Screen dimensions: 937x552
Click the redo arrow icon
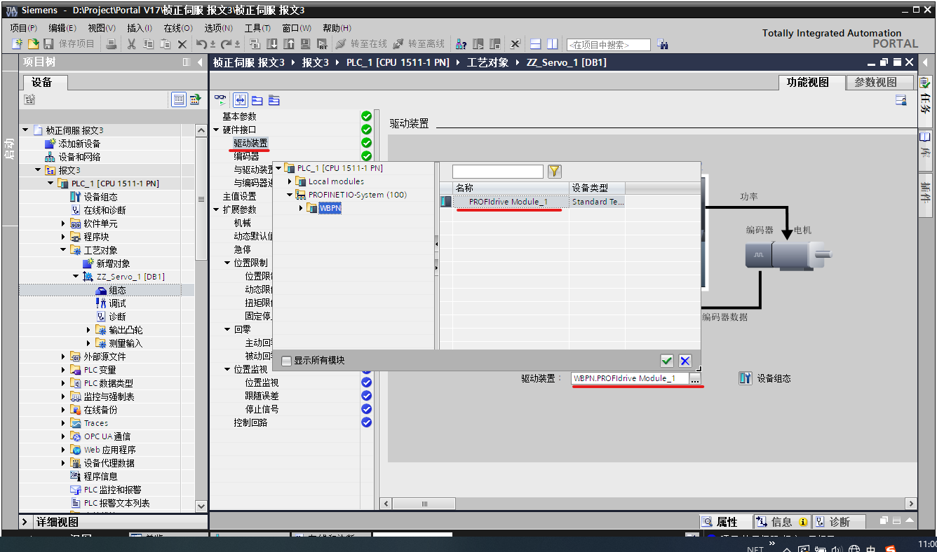227,44
